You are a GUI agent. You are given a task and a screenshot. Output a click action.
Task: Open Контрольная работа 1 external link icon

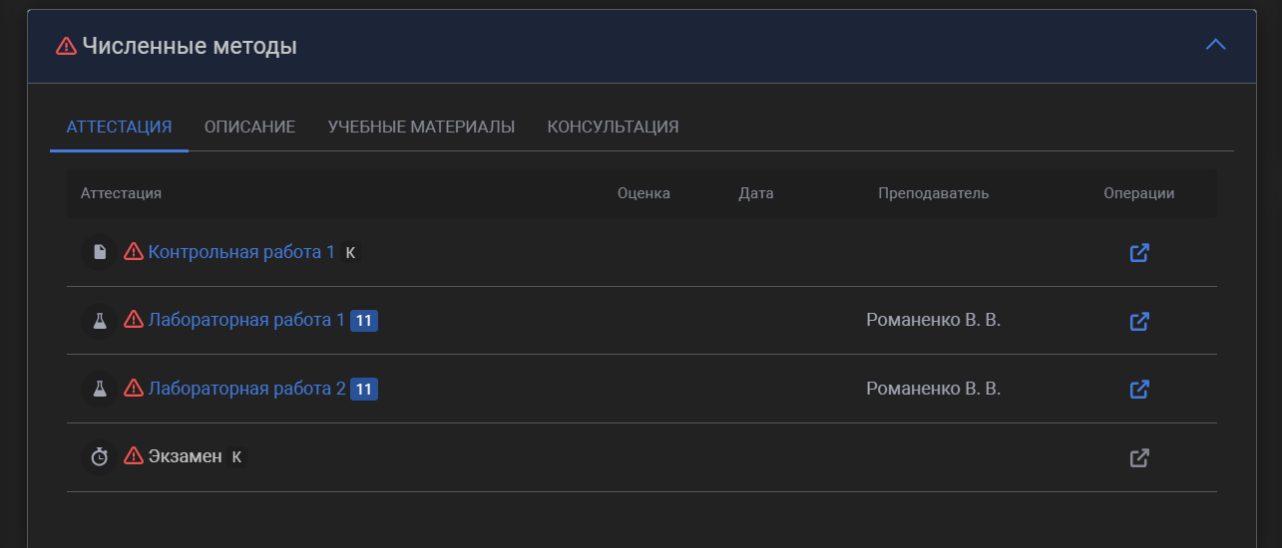pyautogui.click(x=1139, y=253)
